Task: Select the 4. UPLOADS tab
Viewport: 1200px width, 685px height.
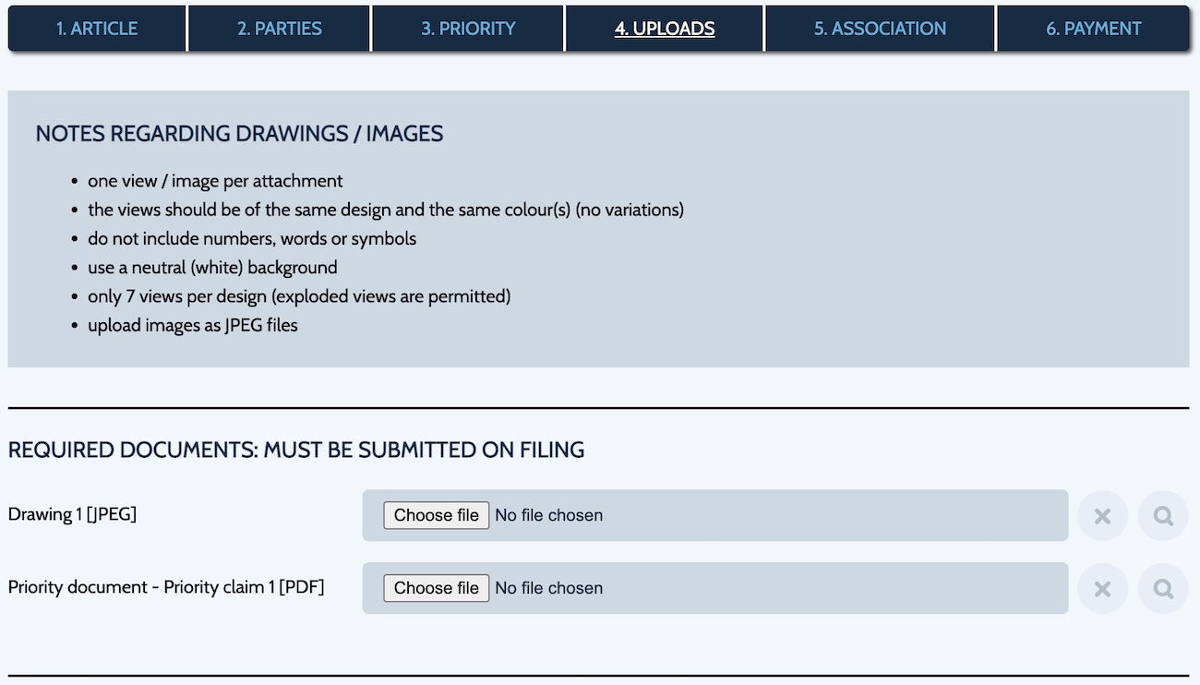Action: [x=665, y=29]
